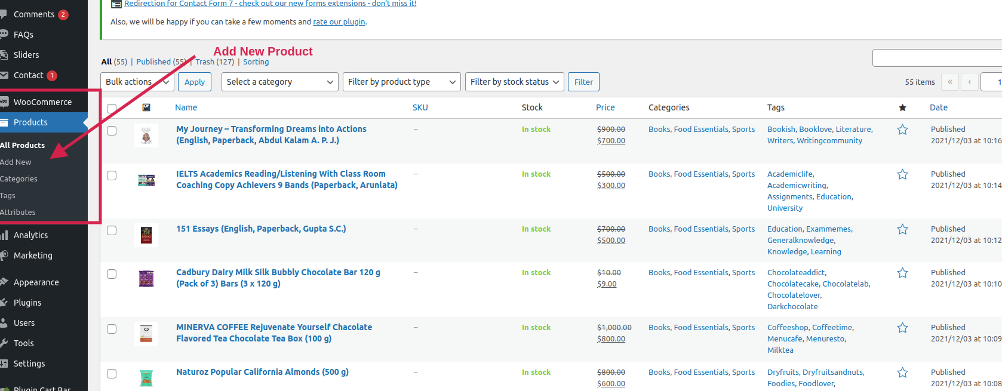Click the Plugins plug icon
Viewport: 1002px width, 391px height.
[3, 303]
